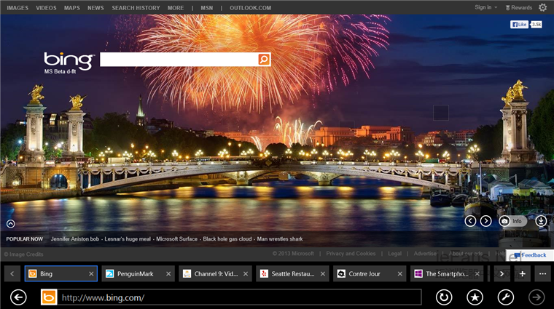Click the Rewards medal icon
Screen dimensions: 554x309
[x=507, y=8]
